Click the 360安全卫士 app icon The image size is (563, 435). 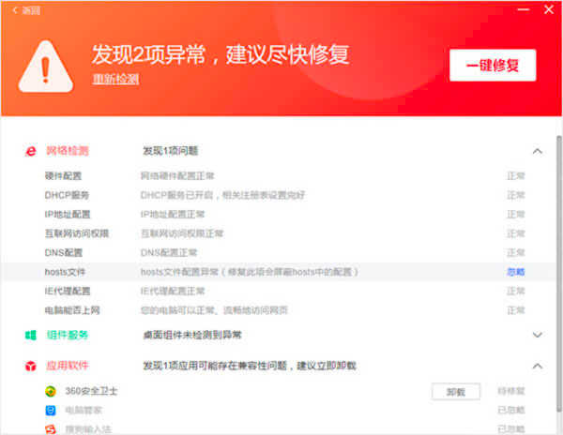pyautogui.click(x=51, y=391)
